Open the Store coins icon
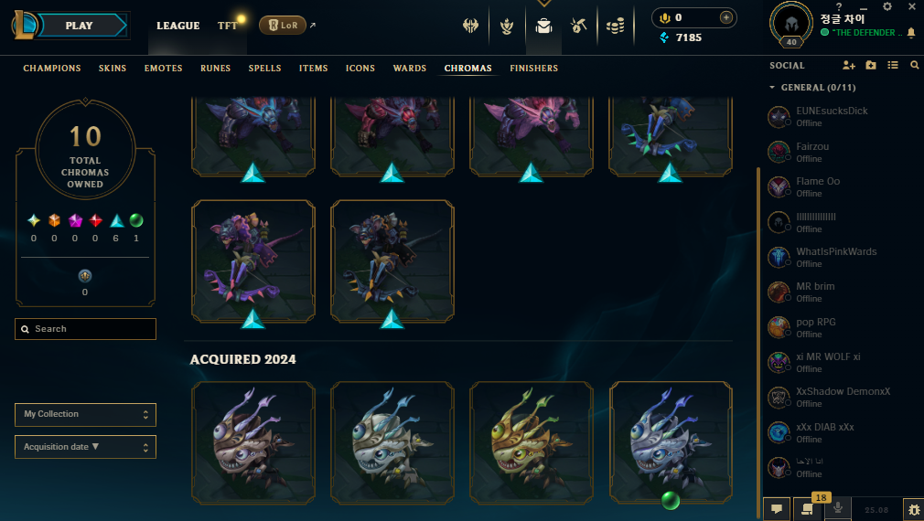This screenshot has width=924, height=521. click(x=615, y=26)
